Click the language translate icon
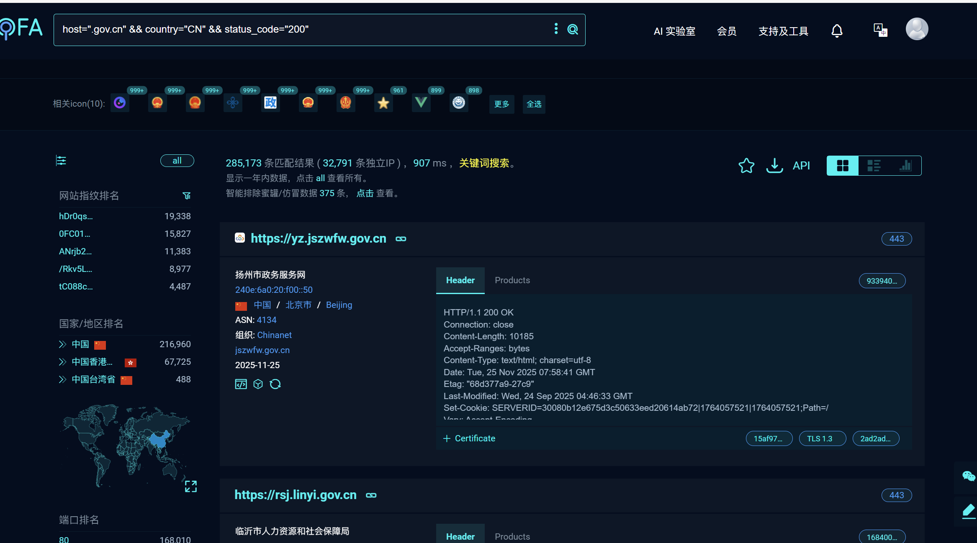 tap(880, 30)
